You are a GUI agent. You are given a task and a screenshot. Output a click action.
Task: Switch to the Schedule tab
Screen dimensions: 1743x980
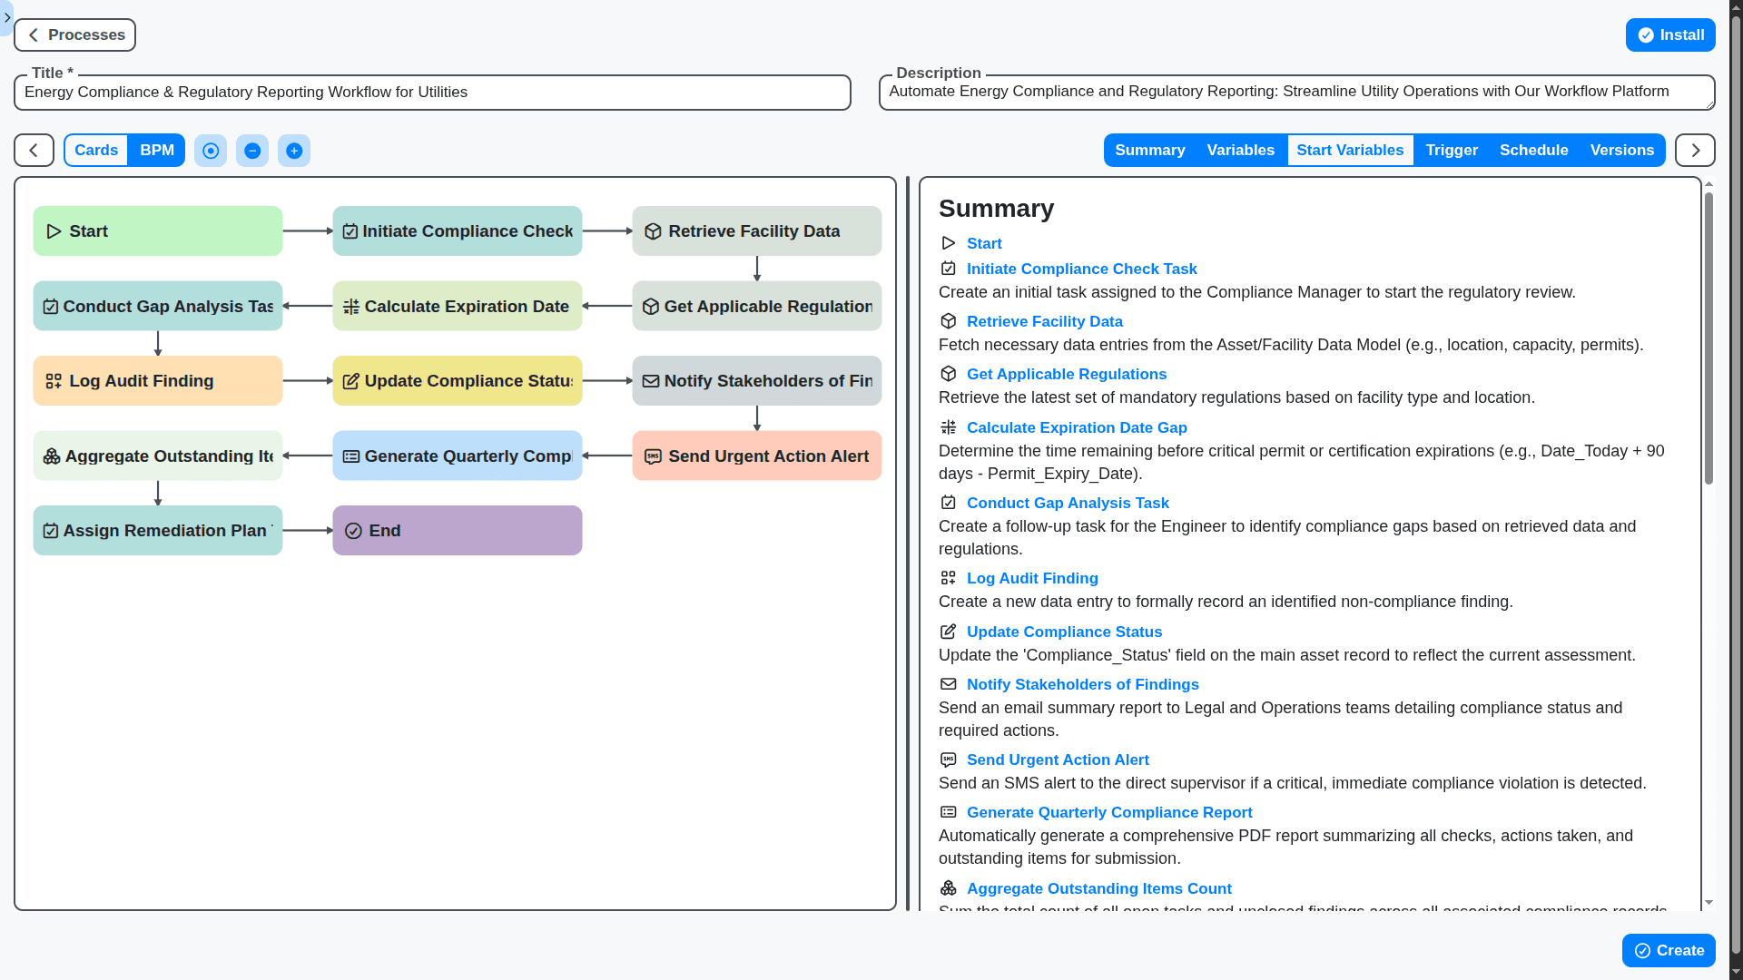click(x=1534, y=150)
